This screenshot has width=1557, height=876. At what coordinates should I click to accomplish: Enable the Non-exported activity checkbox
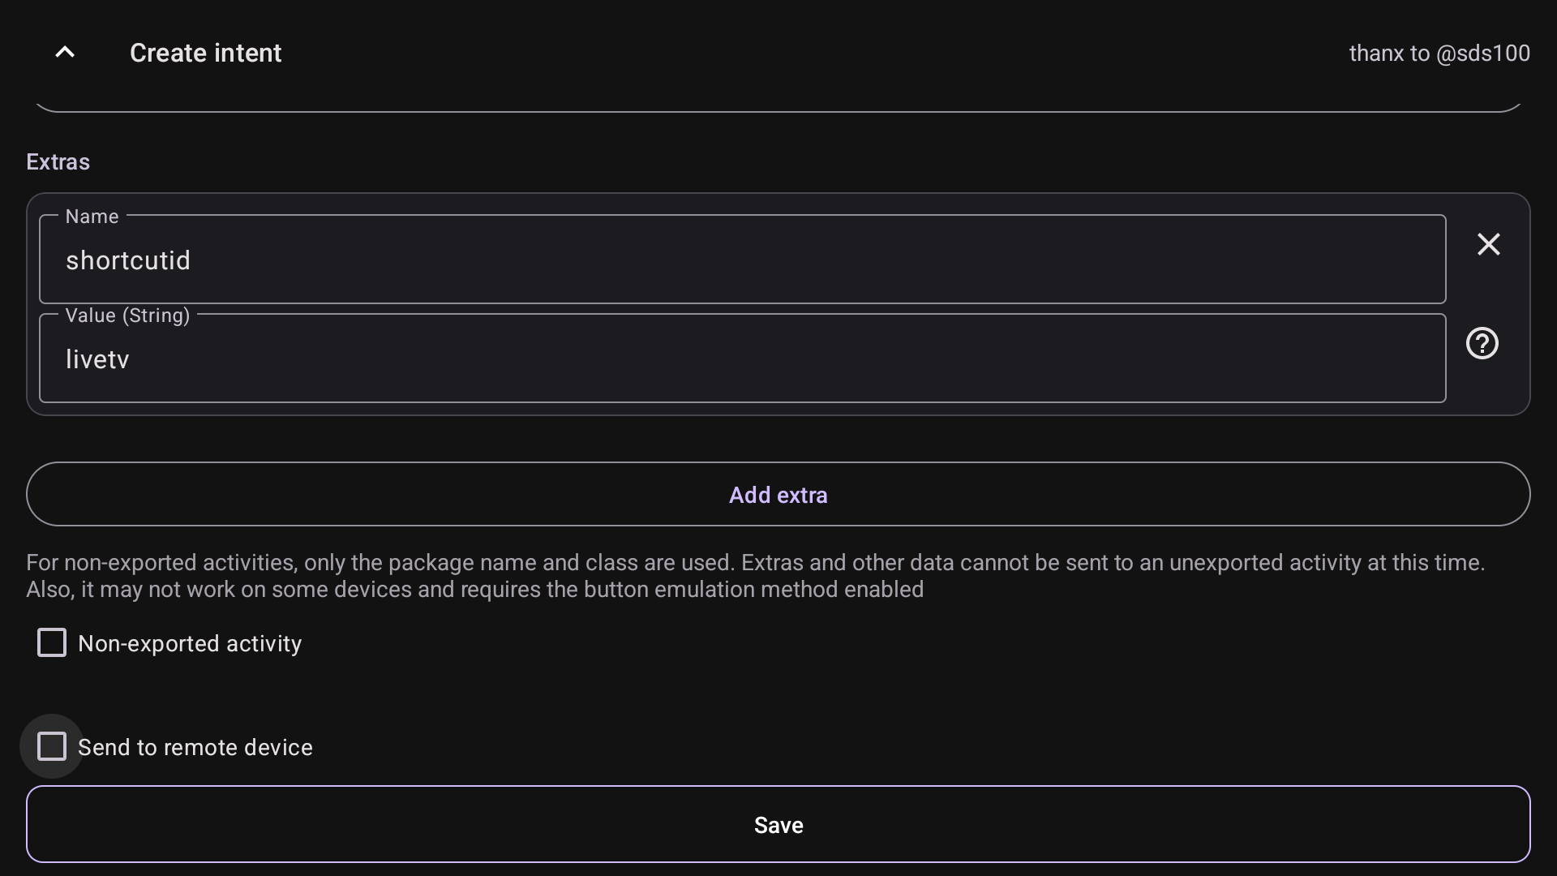pos(52,643)
